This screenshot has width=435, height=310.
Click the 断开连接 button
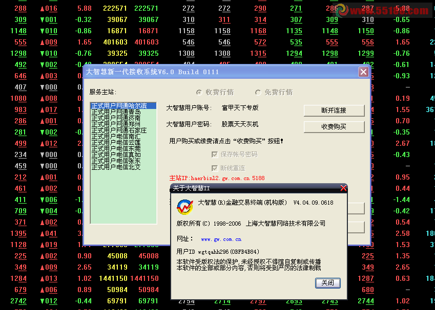334,110
